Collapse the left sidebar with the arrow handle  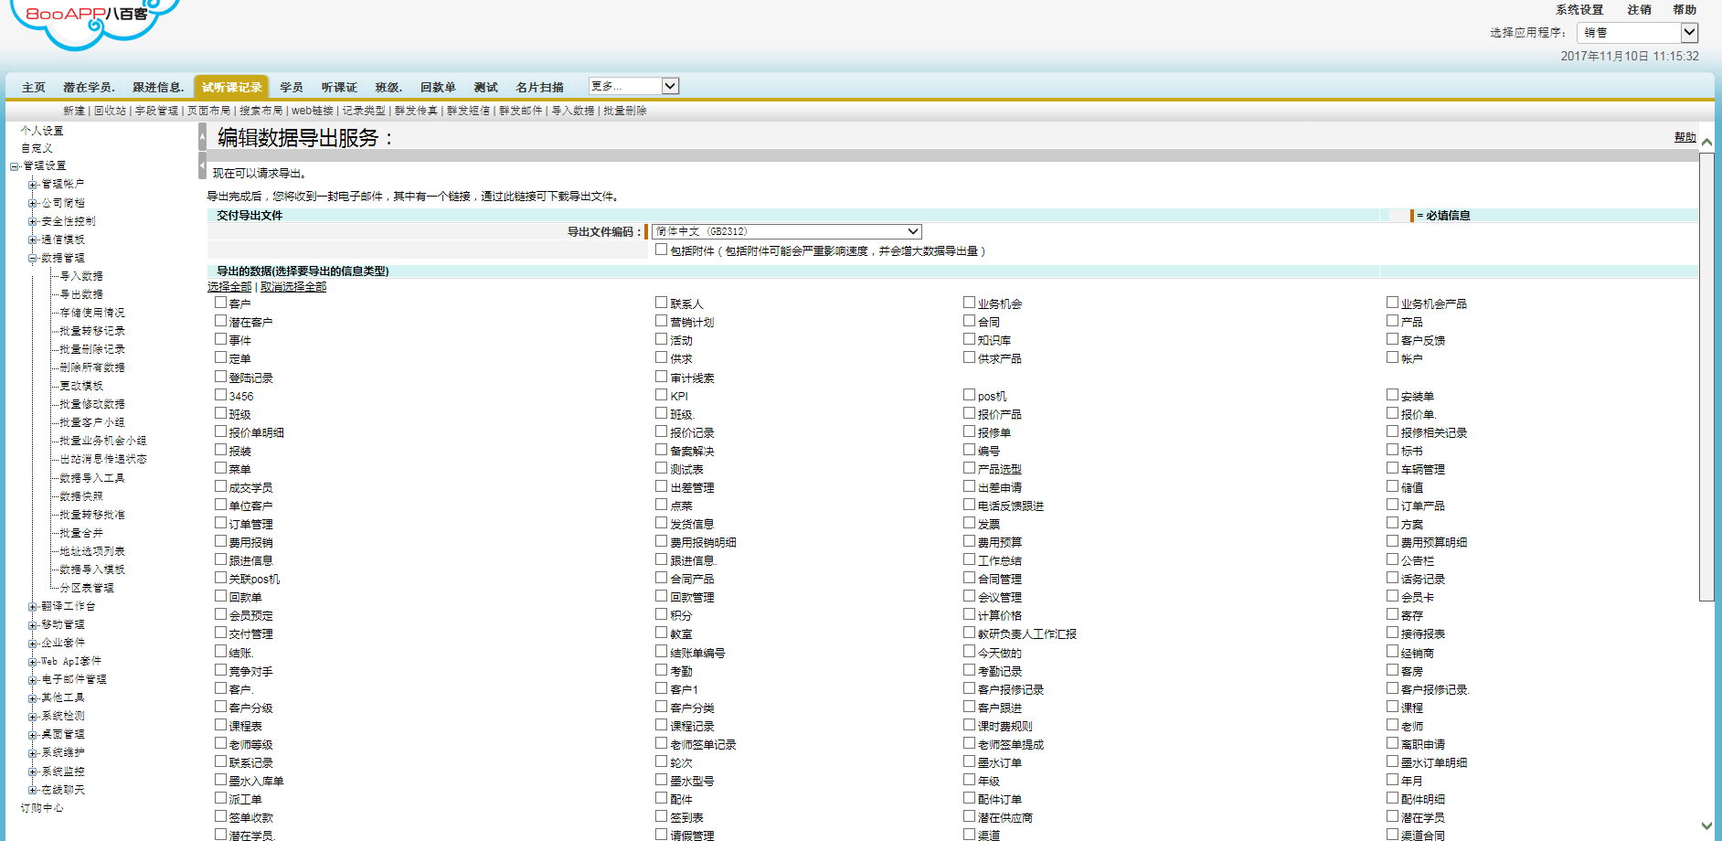pyautogui.click(x=202, y=165)
